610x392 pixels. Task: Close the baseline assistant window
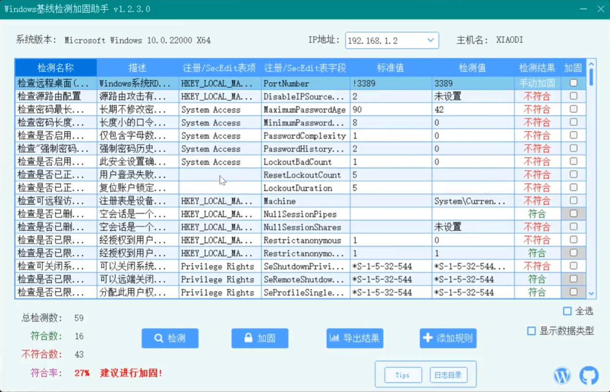(x=600, y=9)
